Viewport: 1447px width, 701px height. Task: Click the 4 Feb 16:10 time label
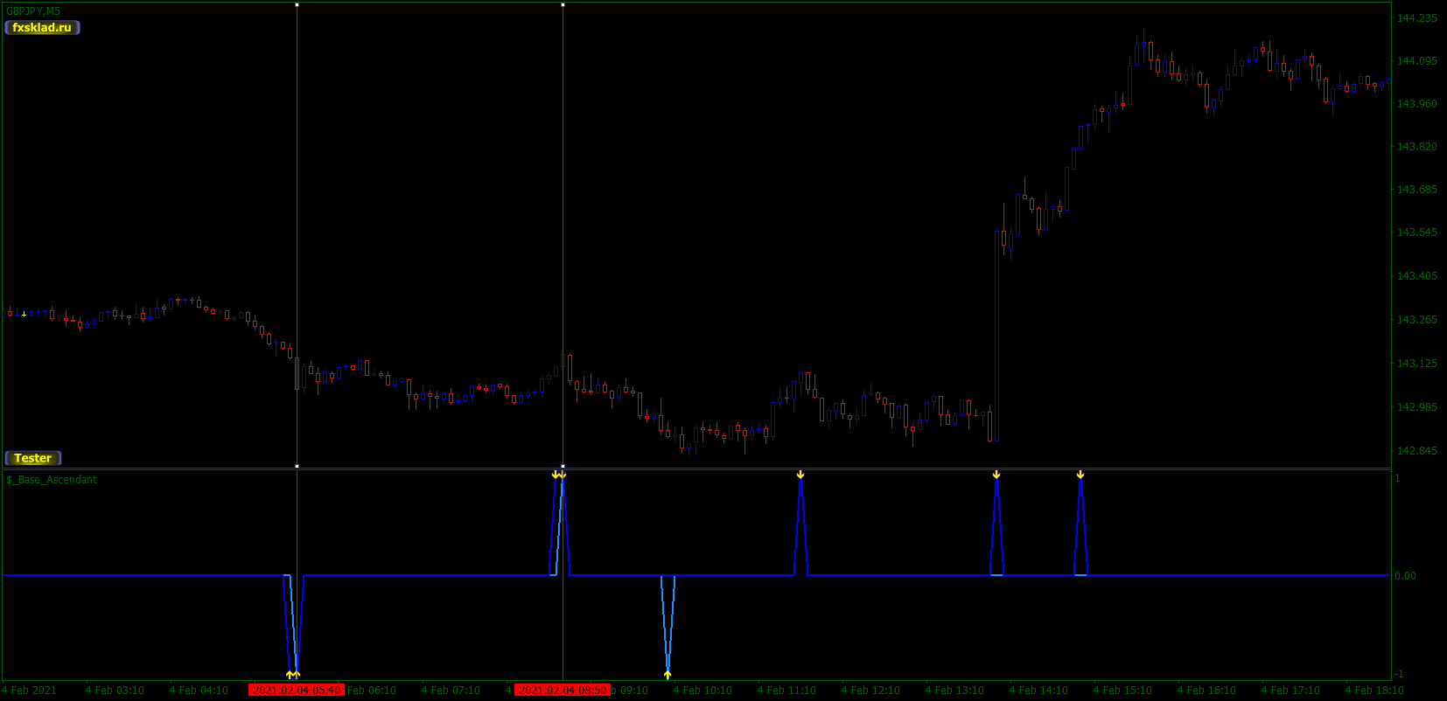point(1206,691)
